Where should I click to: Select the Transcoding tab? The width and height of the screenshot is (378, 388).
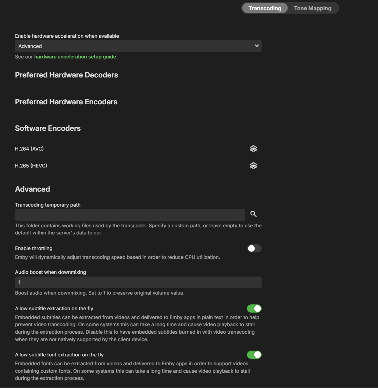[265, 8]
